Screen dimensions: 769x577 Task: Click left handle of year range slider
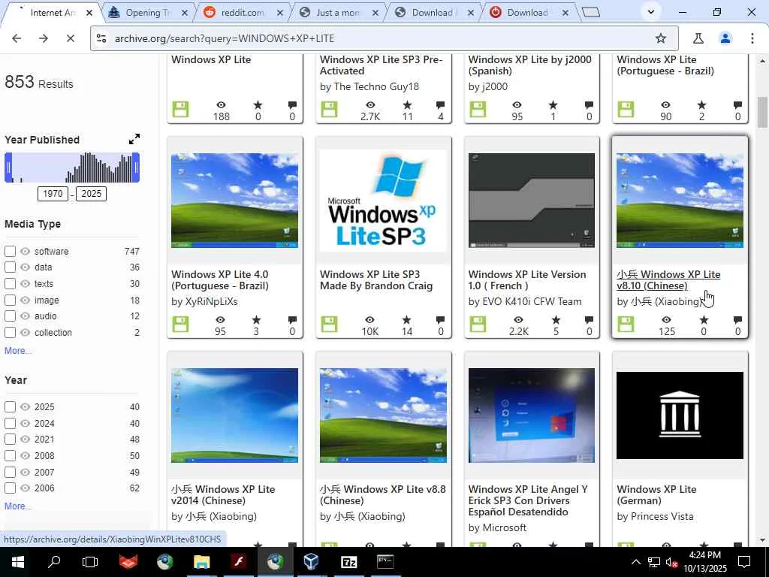[8, 168]
